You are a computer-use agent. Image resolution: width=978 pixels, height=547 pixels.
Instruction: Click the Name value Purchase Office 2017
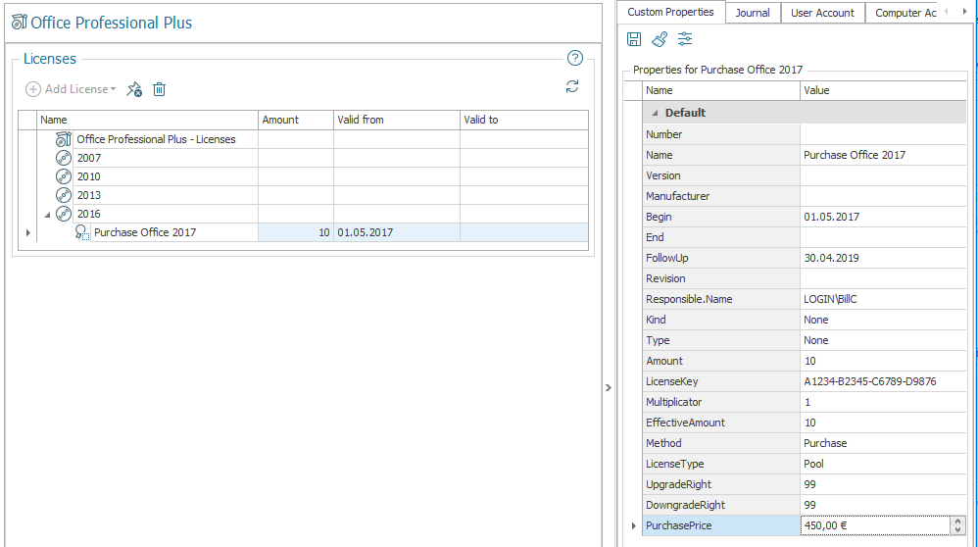coord(883,155)
